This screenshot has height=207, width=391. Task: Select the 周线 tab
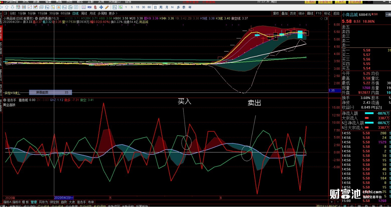coord(84,13)
